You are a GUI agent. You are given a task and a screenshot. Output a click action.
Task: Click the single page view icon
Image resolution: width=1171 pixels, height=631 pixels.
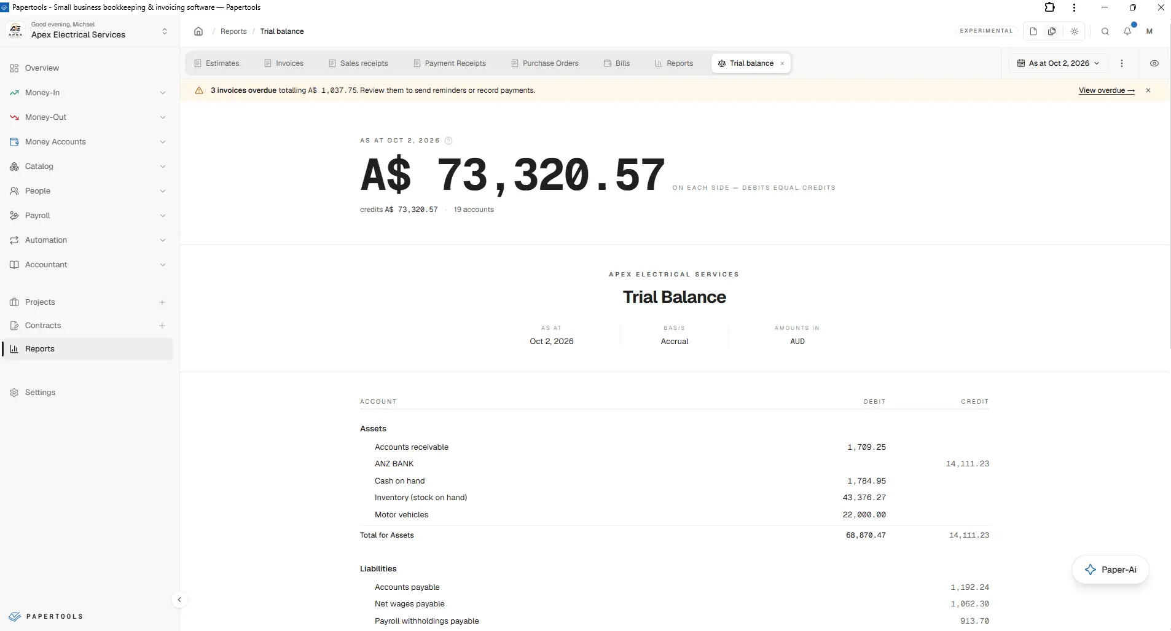[1033, 31]
